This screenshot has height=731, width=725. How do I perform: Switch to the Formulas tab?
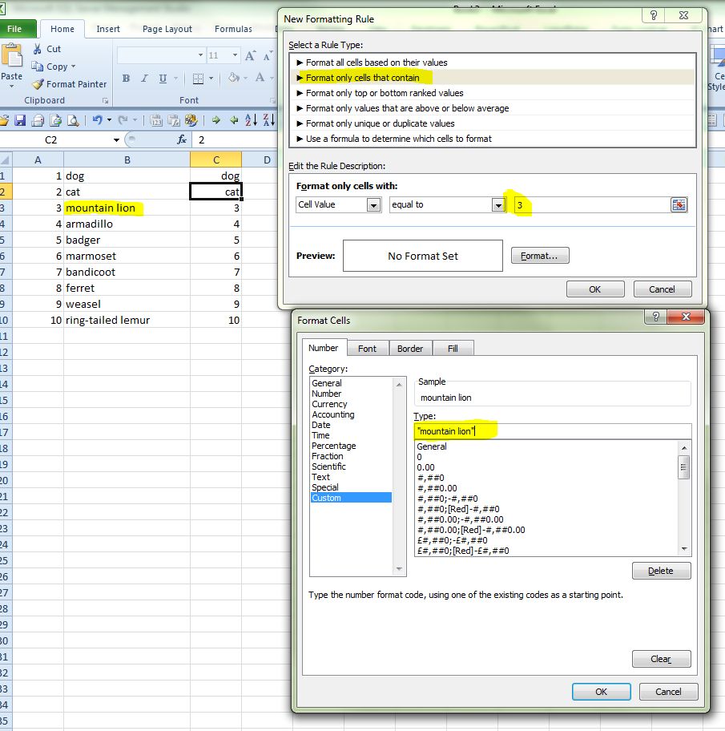pos(233,29)
